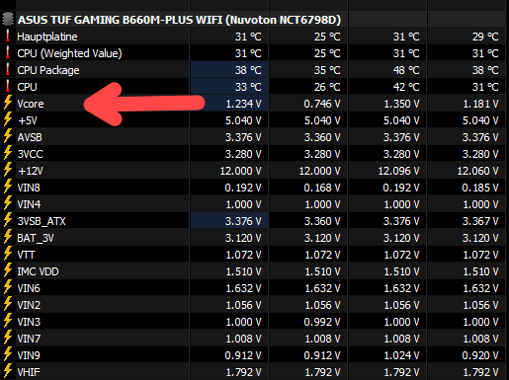Click the 3VSB_ATX average value 3.367 V
This screenshot has width=509, height=380.
coord(480,221)
